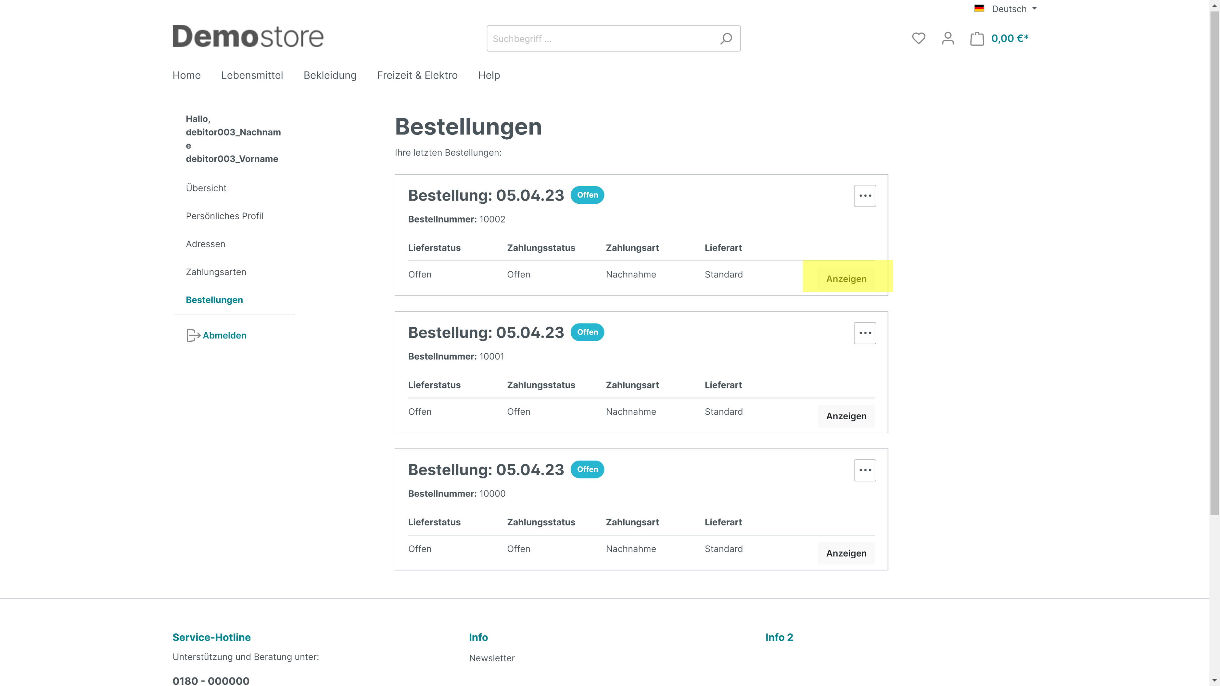Click the Offen badge of order 10001
1220x686 pixels.
[587, 332]
